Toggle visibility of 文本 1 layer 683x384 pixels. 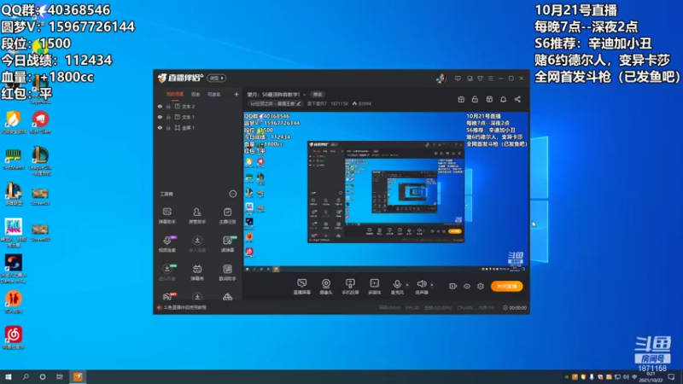[x=160, y=117]
